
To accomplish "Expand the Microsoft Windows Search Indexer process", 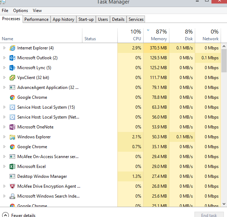I will pos(4,196).
